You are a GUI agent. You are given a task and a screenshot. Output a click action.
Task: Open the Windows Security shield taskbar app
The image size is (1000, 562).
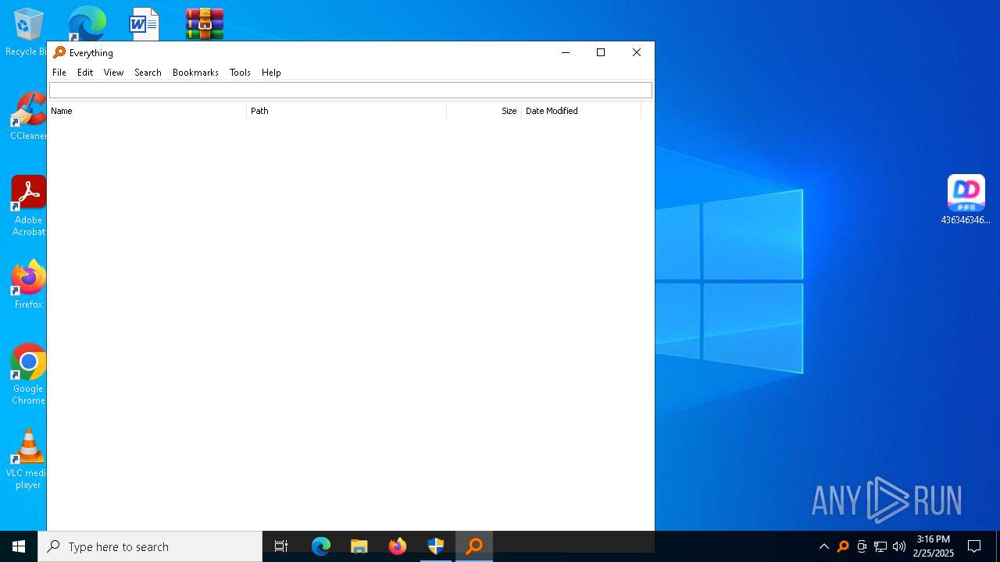[x=436, y=546]
